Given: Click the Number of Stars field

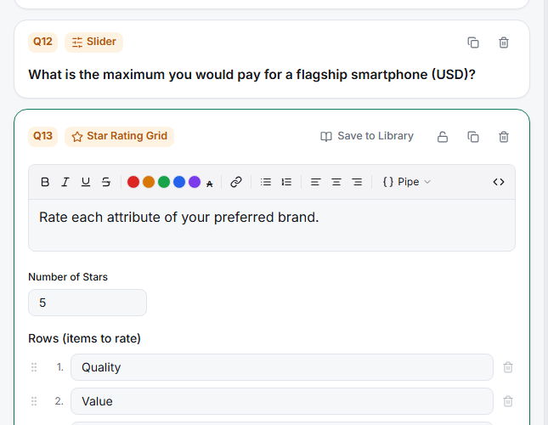Looking at the screenshot, I should [88, 303].
